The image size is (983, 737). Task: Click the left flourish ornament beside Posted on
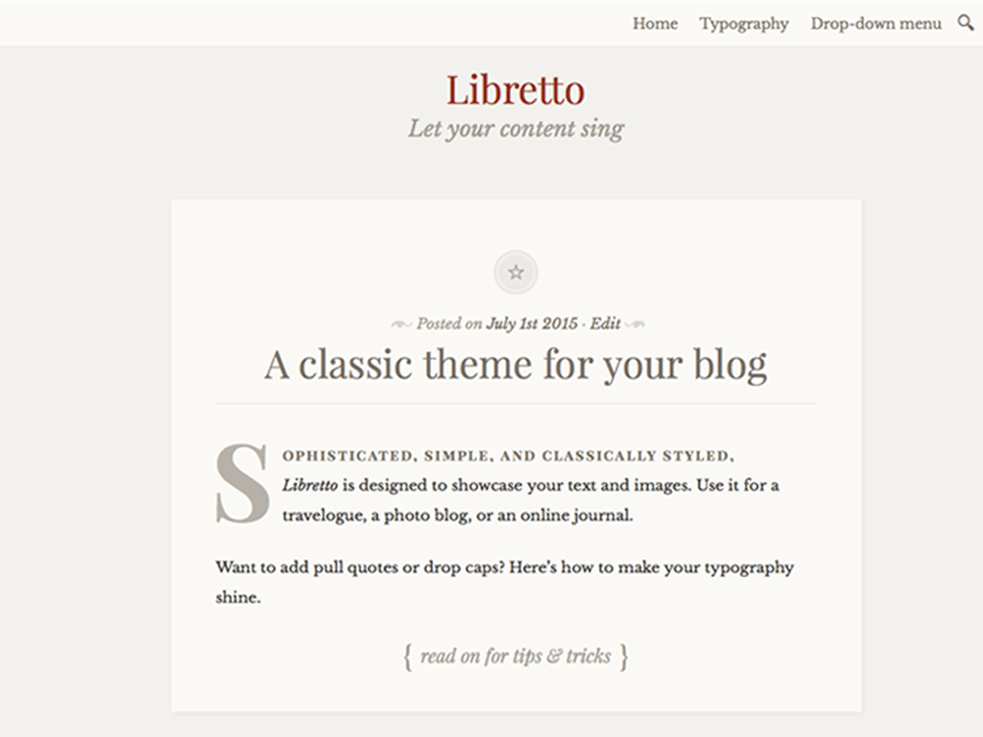coord(401,324)
